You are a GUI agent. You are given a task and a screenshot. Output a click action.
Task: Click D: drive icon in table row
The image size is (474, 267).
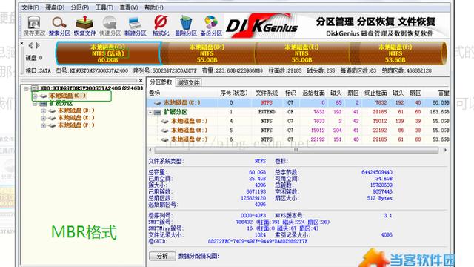pos(164,122)
